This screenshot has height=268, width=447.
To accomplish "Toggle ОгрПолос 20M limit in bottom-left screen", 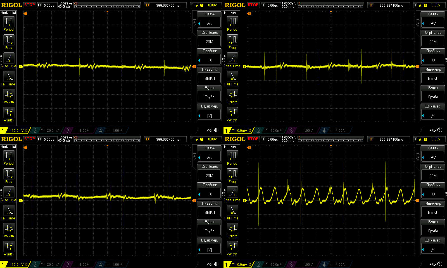I will click(x=209, y=175).
